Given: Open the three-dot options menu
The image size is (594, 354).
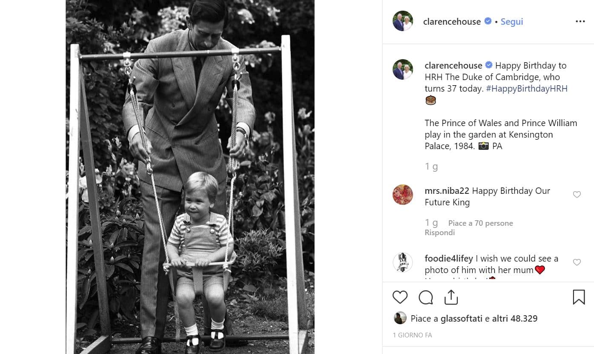Looking at the screenshot, I should click(x=580, y=21).
